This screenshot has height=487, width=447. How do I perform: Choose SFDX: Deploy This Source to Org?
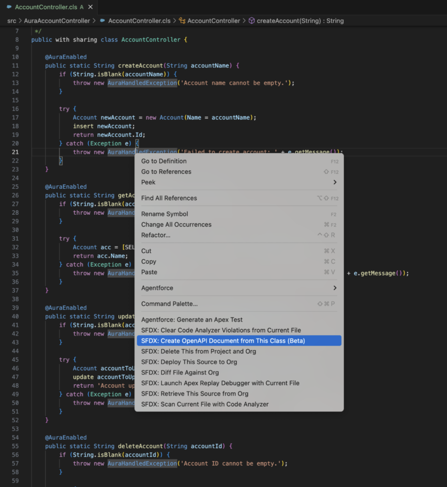(x=239, y=362)
